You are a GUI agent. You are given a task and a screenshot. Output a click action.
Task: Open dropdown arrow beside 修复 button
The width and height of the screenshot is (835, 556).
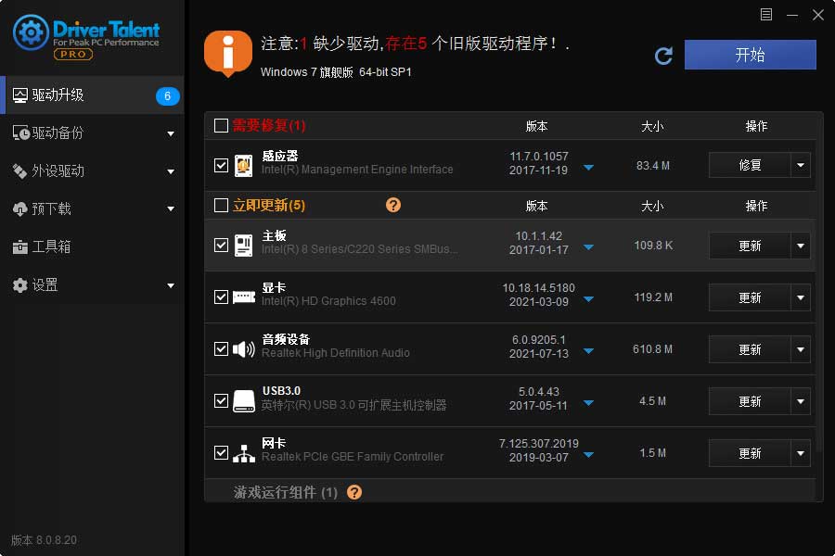(801, 165)
